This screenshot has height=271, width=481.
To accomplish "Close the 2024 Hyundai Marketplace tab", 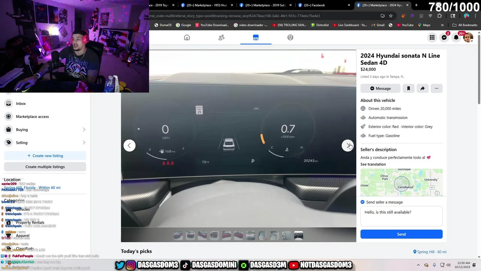I will pos(408,5).
